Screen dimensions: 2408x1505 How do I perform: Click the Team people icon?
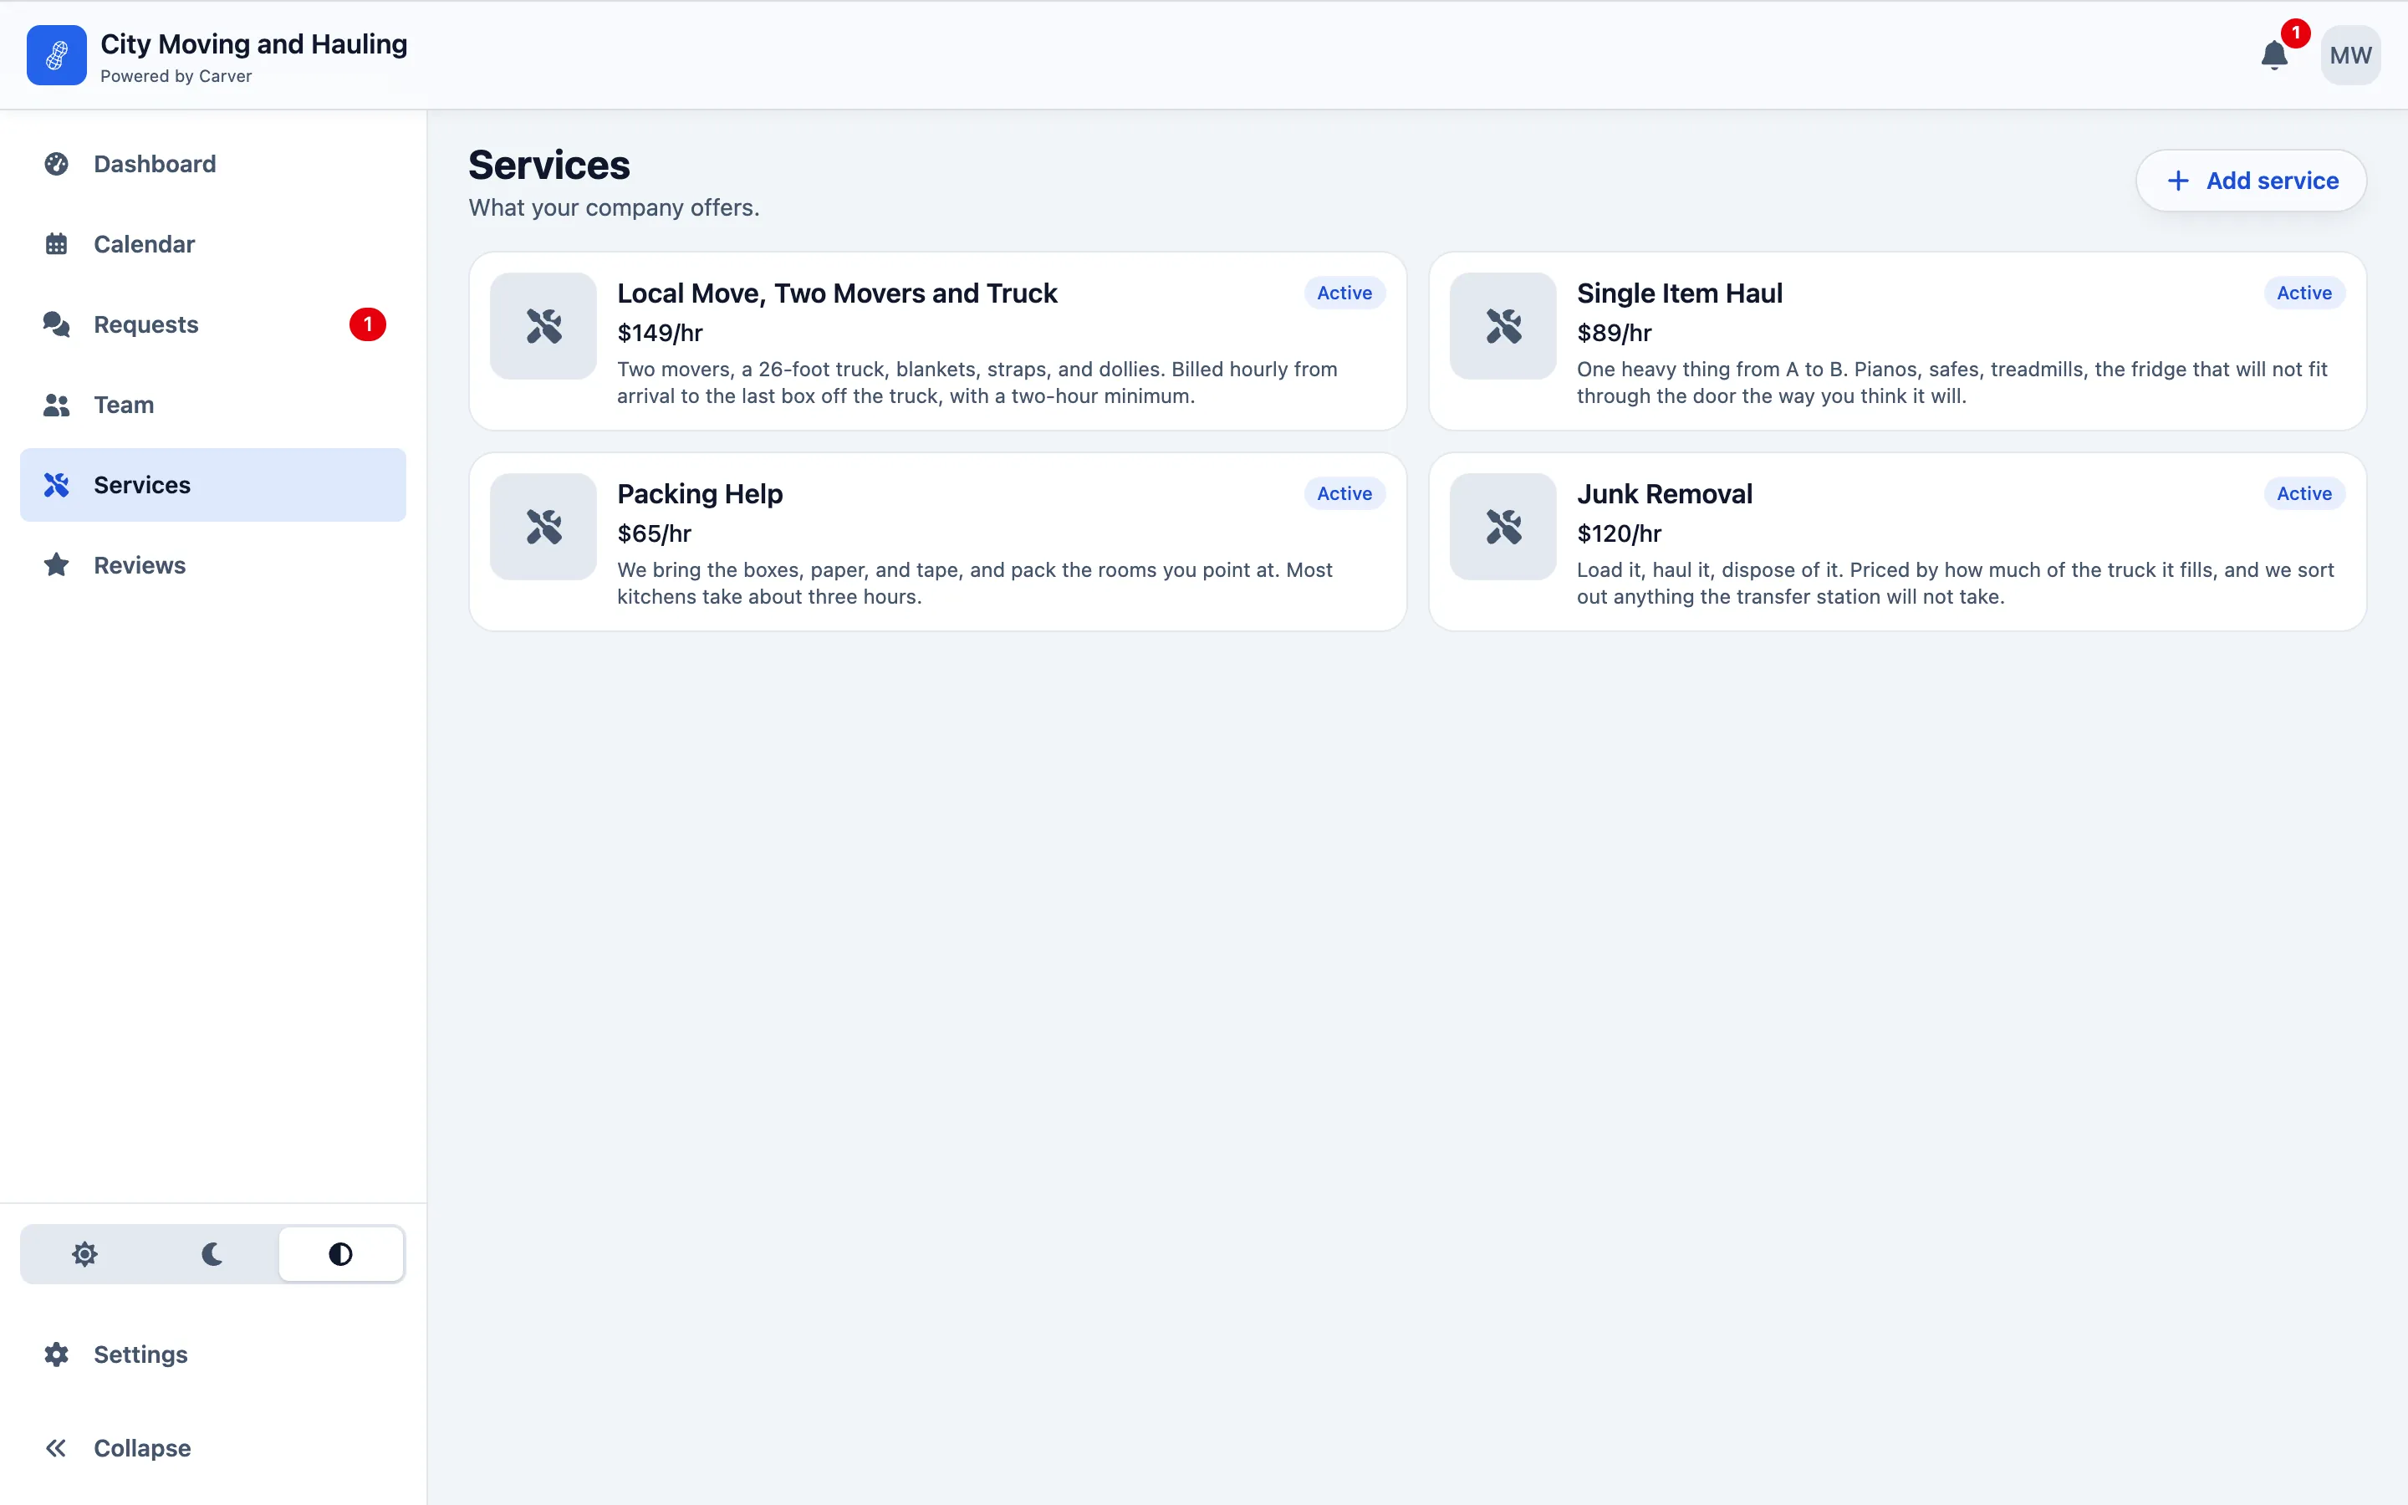click(57, 406)
